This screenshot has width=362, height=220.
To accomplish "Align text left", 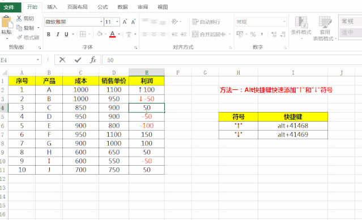I will (x=145, y=34).
